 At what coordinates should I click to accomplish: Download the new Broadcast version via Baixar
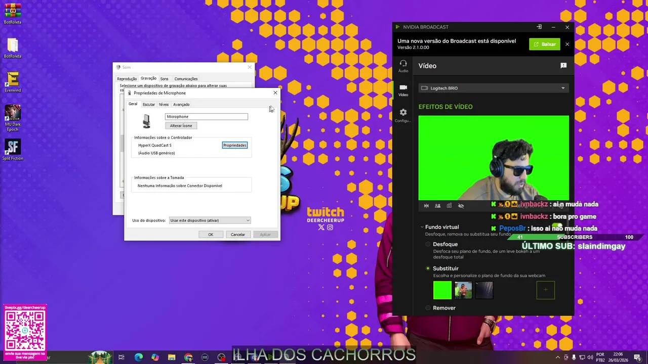tap(545, 44)
